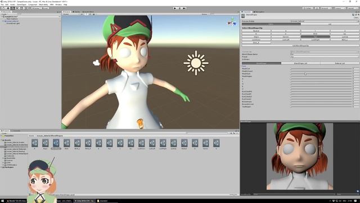Open the Gizmos dropdown in Scene view
This screenshot has width=360, height=203.
click(x=205, y=14)
